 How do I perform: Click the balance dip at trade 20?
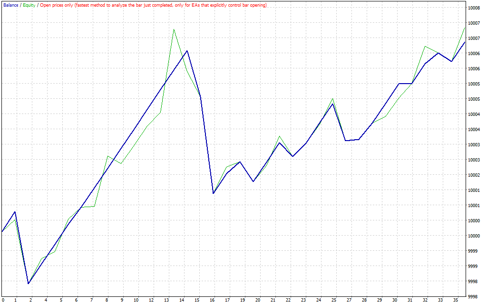pyautogui.click(x=253, y=181)
